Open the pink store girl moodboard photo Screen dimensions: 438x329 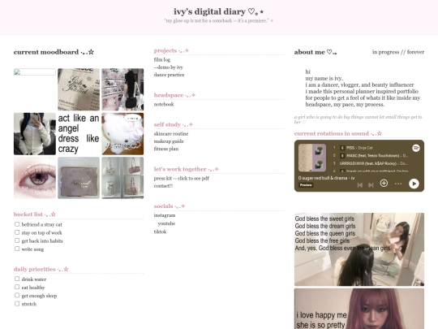tap(122, 89)
